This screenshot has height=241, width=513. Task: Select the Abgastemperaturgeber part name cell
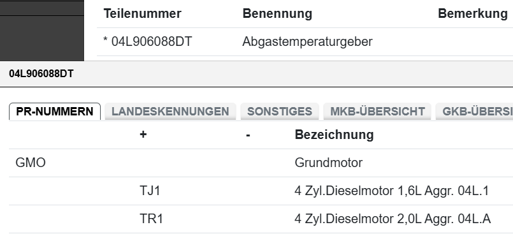(307, 41)
